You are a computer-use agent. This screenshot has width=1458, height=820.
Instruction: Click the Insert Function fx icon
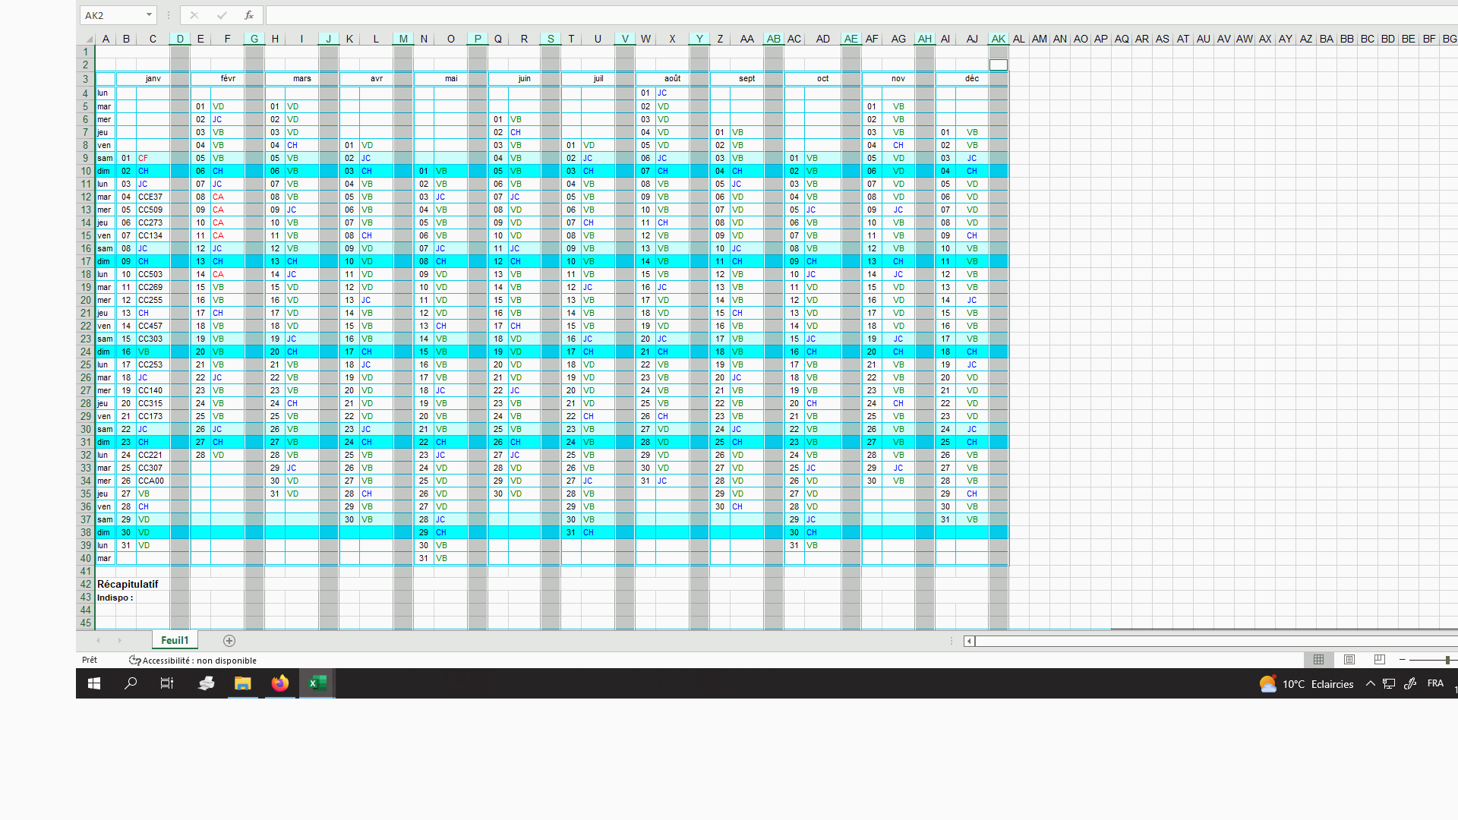[x=248, y=15]
